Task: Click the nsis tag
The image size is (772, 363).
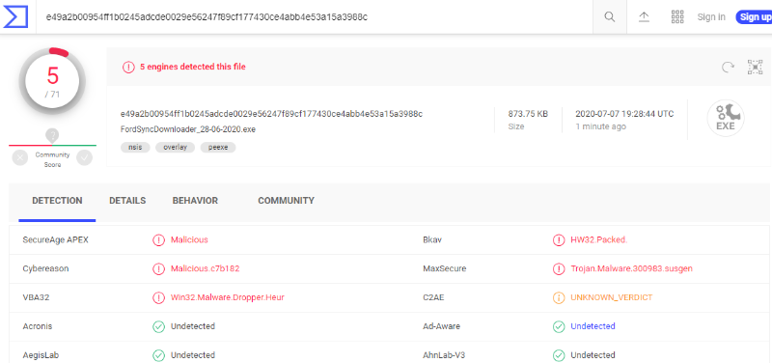Action: 135,148
